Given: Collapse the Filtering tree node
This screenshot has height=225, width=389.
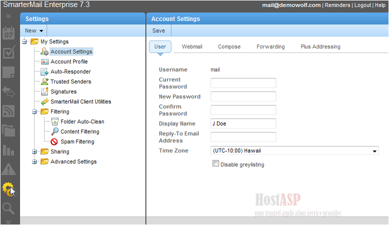Looking at the screenshot, I should click(x=34, y=111).
